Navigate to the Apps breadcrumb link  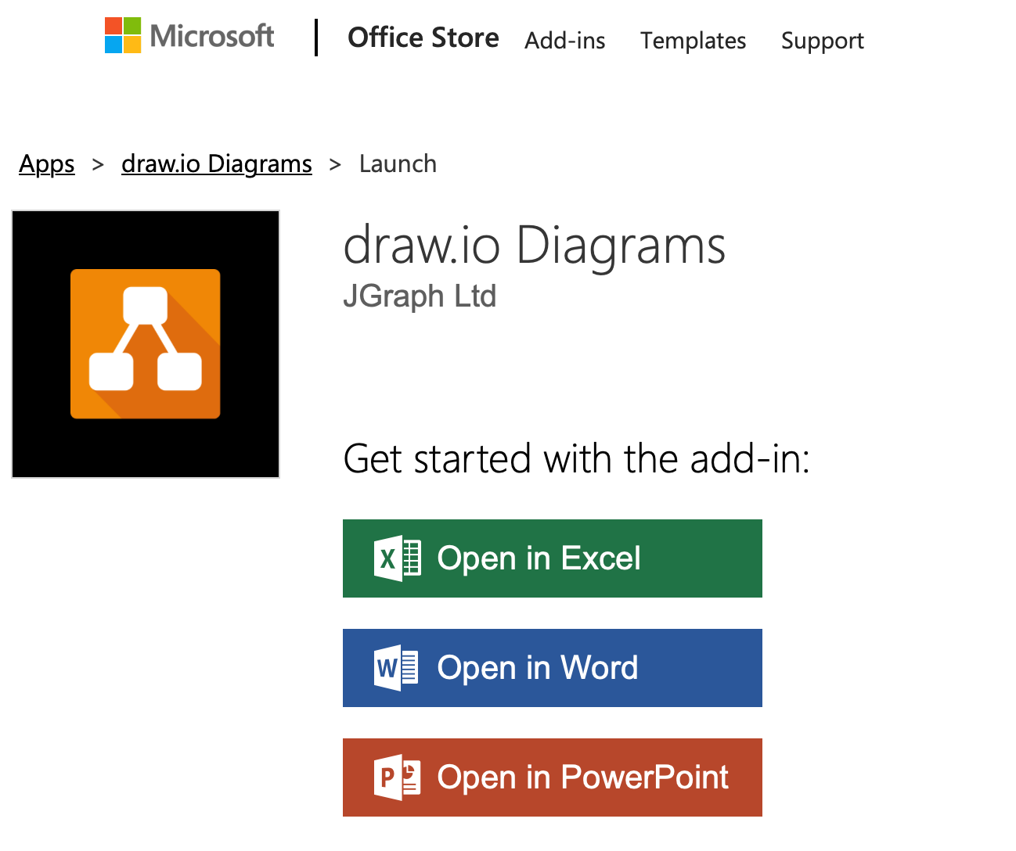pyautogui.click(x=46, y=163)
